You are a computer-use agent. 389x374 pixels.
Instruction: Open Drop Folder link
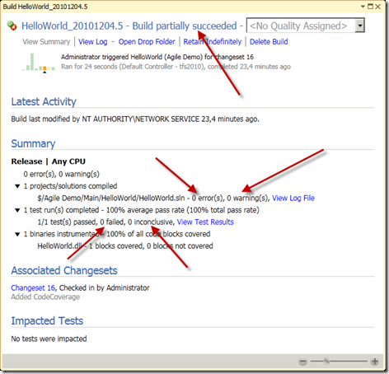pos(147,42)
